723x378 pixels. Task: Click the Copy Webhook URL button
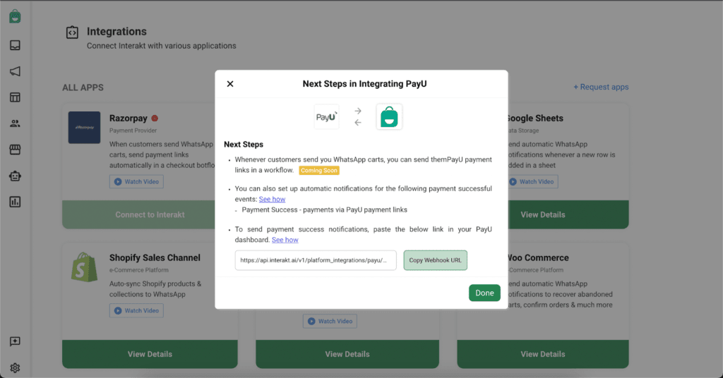click(x=435, y=260)
